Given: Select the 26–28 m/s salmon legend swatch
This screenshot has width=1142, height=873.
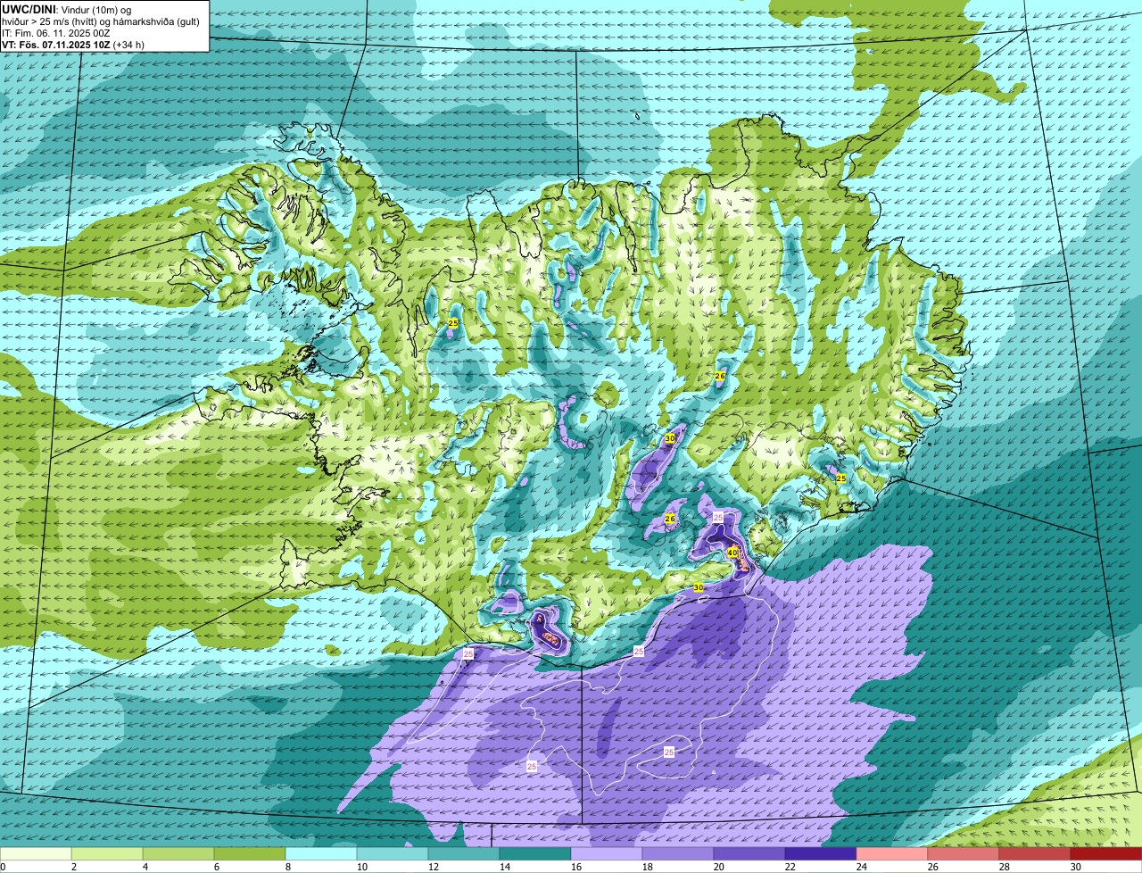Looking at the screenshot, I should [964, 853].
